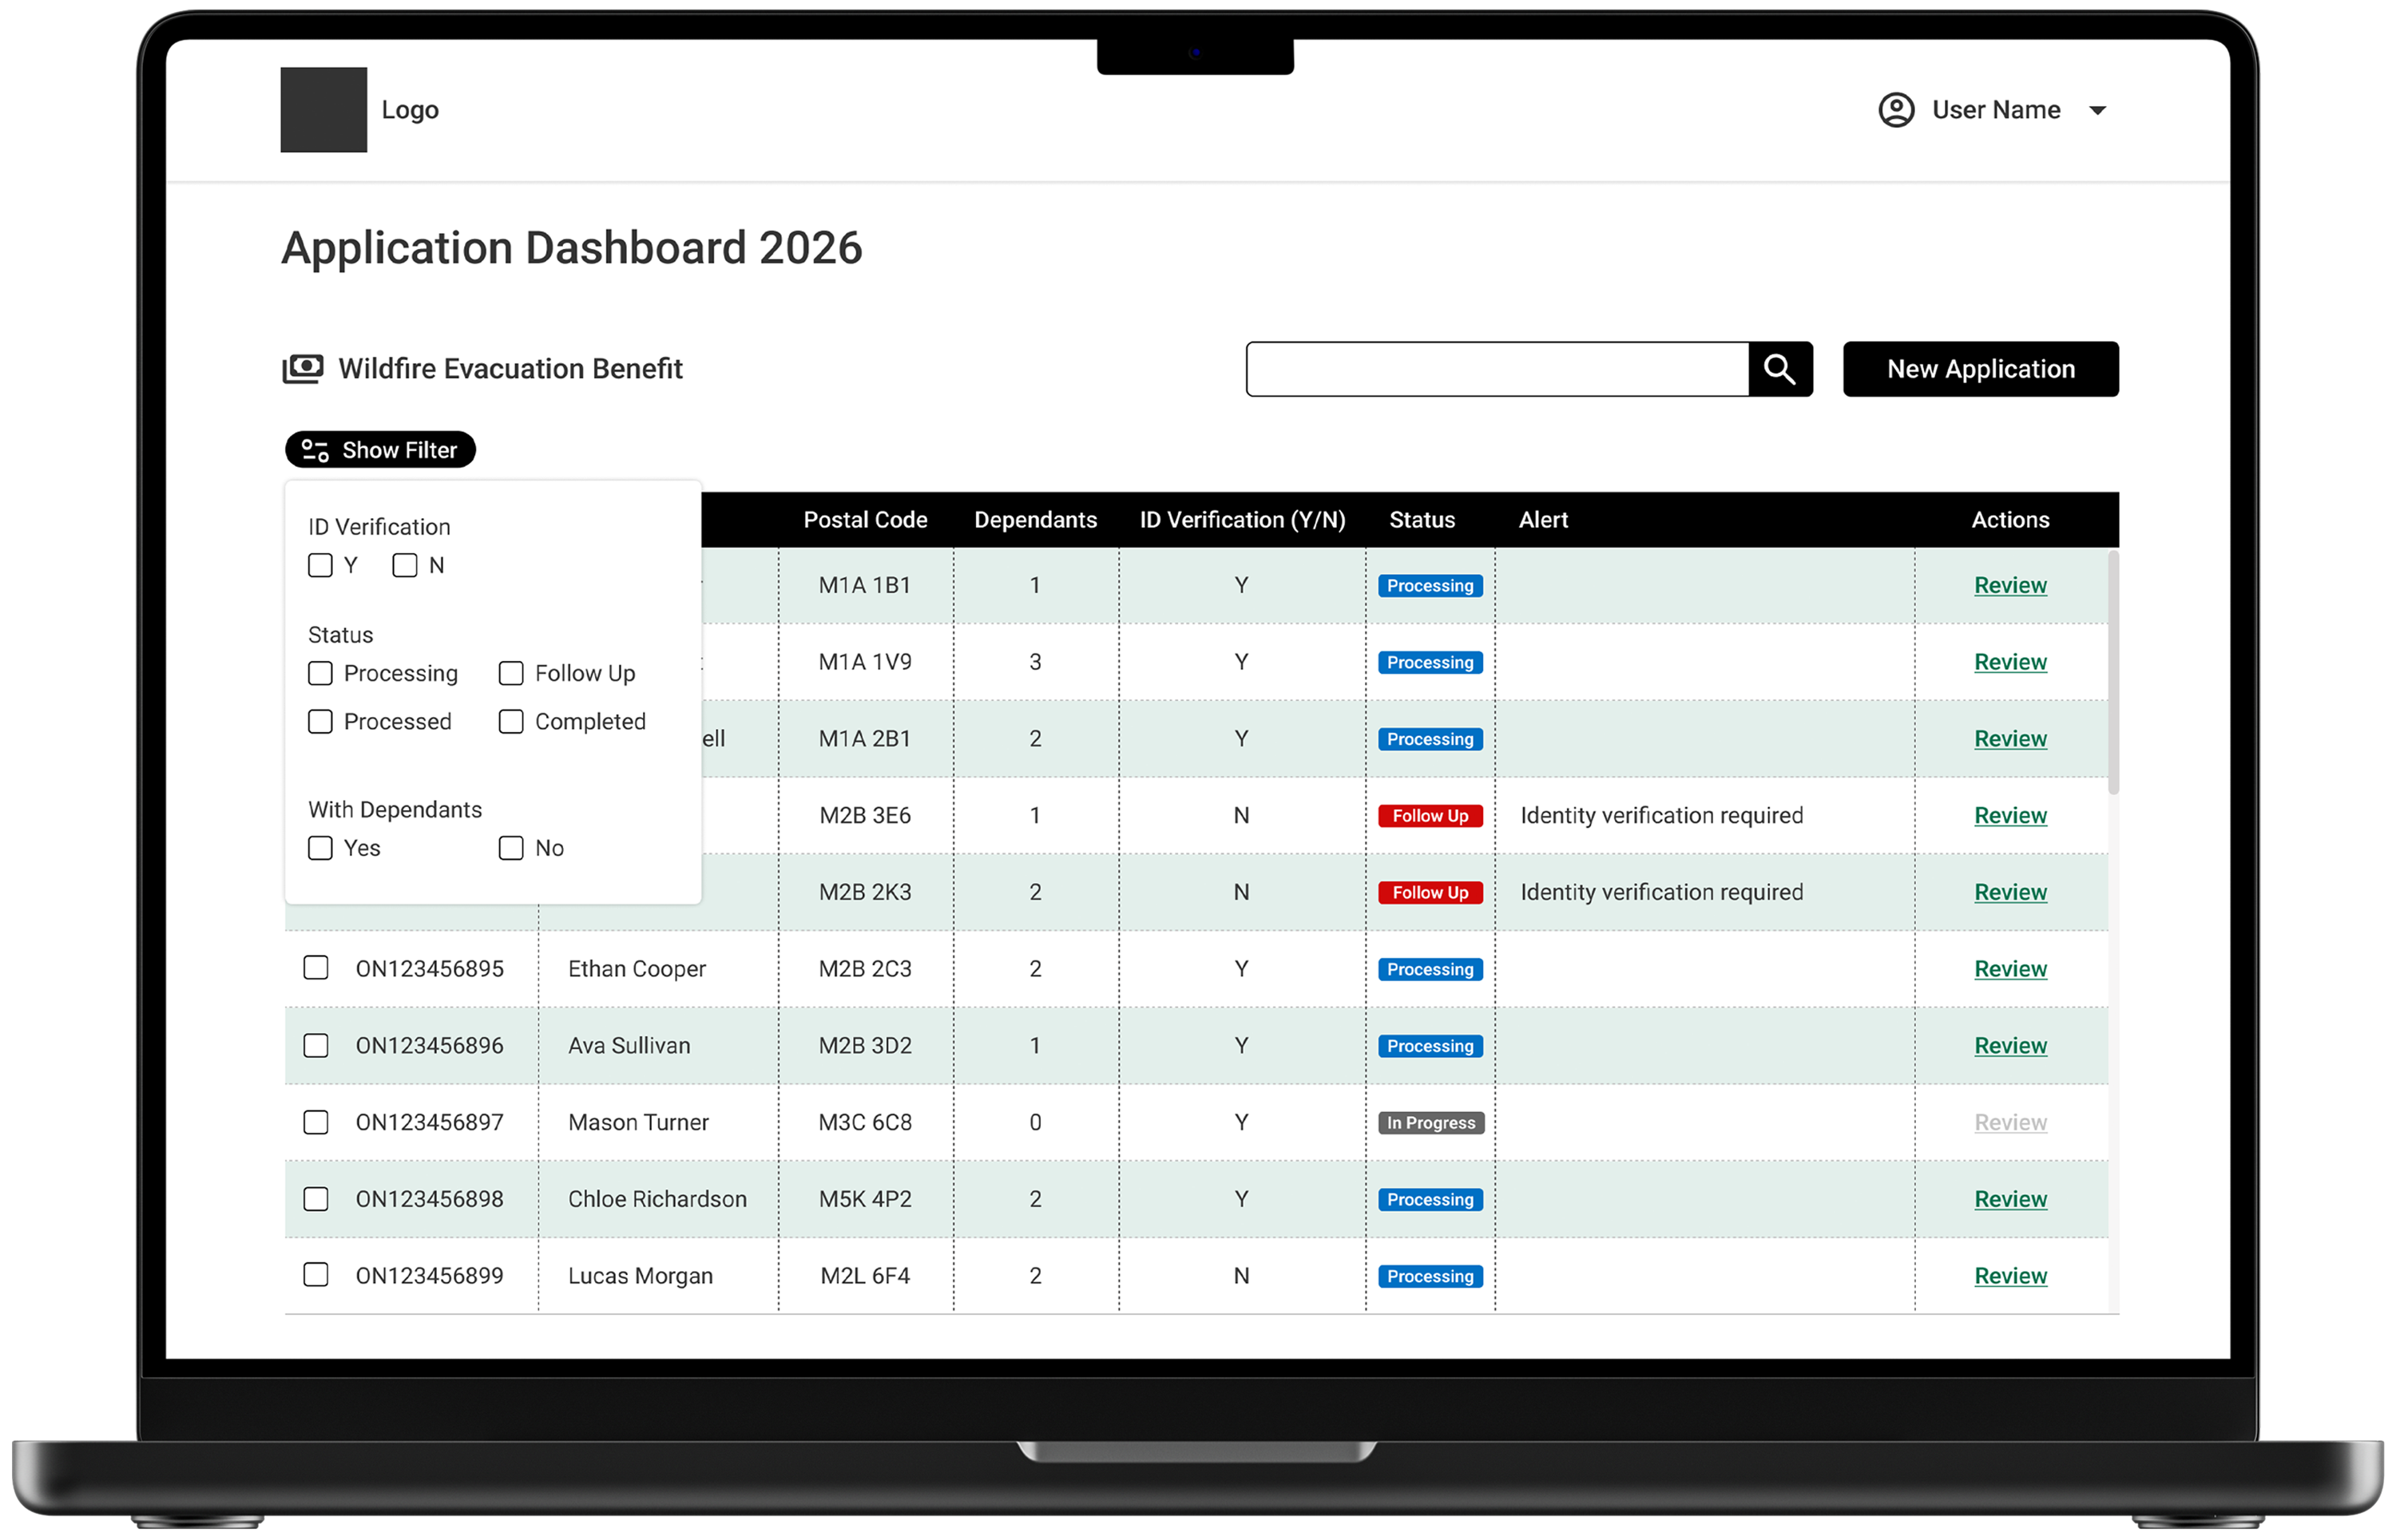The width and height of the screenshot is (2396, 1540).
Task: Open Review link for Chloe Richardson
Action: [2011, 1199]
